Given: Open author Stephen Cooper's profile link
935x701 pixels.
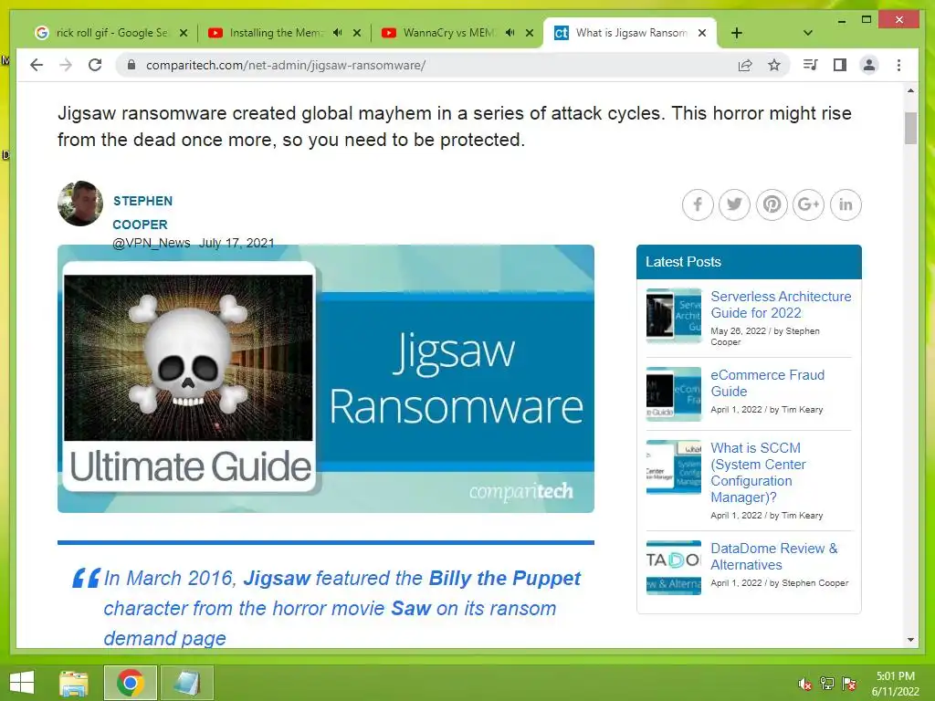Looking at the screenshot, I should click(x=142, y=213).
